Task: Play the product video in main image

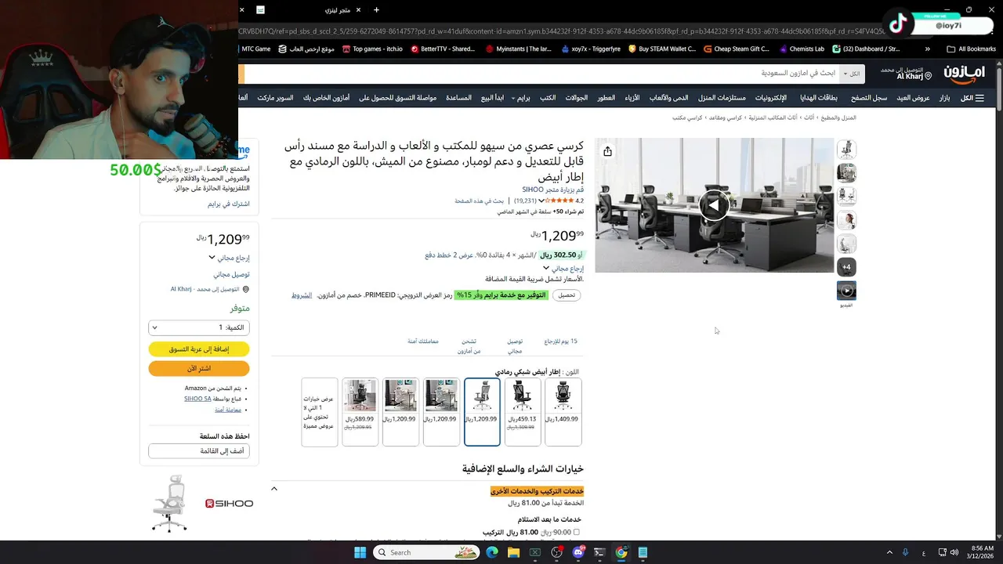Action: (713, 205)
